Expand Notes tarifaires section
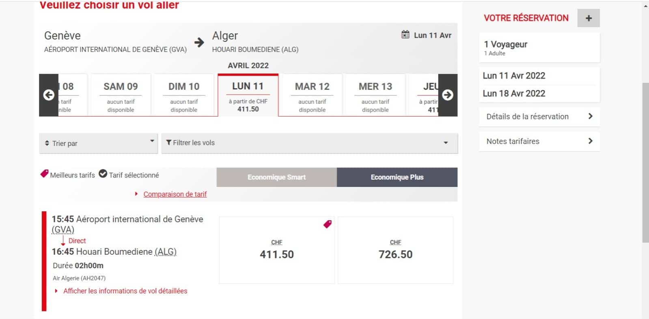The image size is (649, 319). pyautogui.click(x=539, y=141)
